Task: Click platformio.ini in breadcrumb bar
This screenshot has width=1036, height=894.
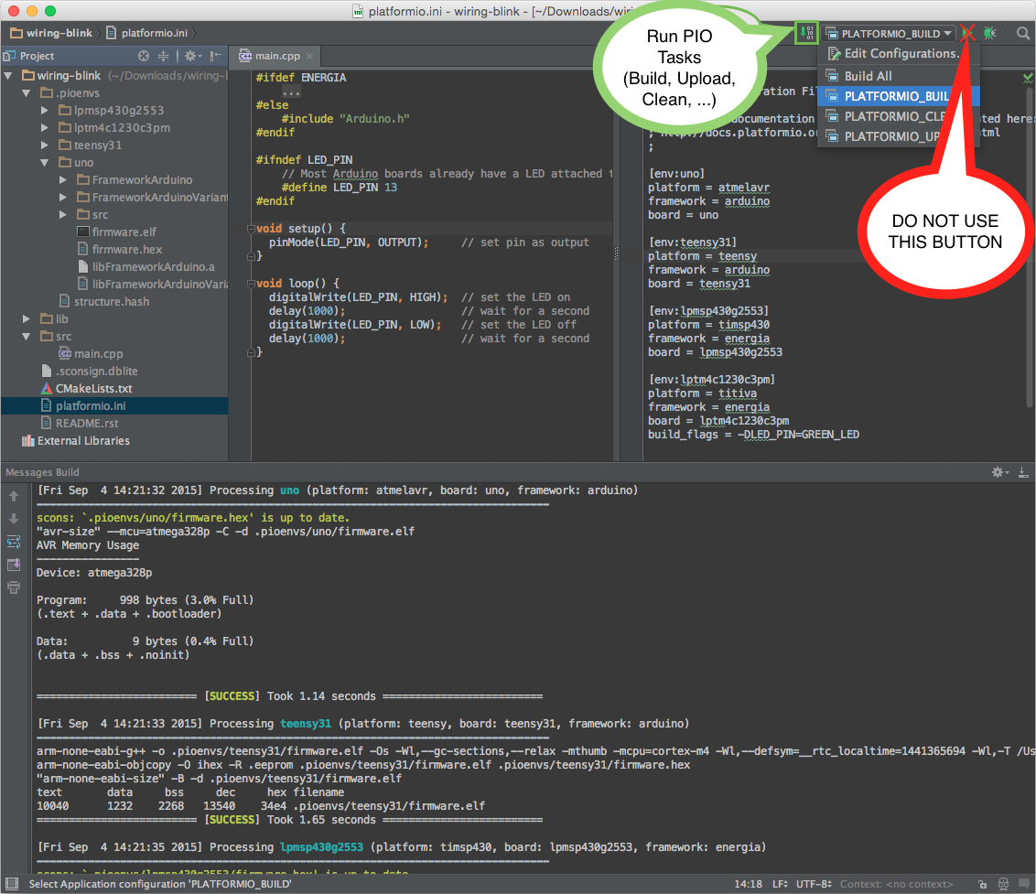Action: pyautogui.click(x=146, y=33)
